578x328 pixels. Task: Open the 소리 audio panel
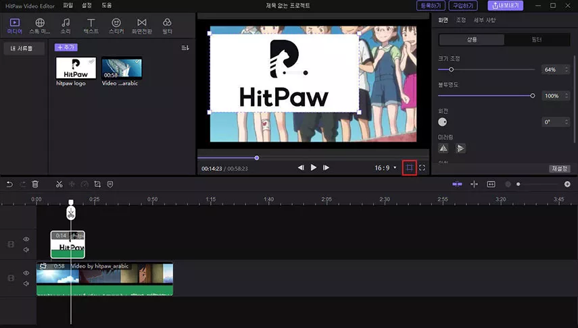[66, 26]
